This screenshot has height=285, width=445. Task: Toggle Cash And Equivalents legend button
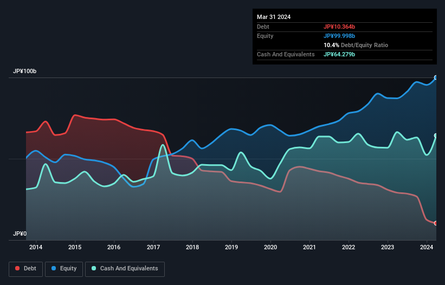tap(125, 269)
